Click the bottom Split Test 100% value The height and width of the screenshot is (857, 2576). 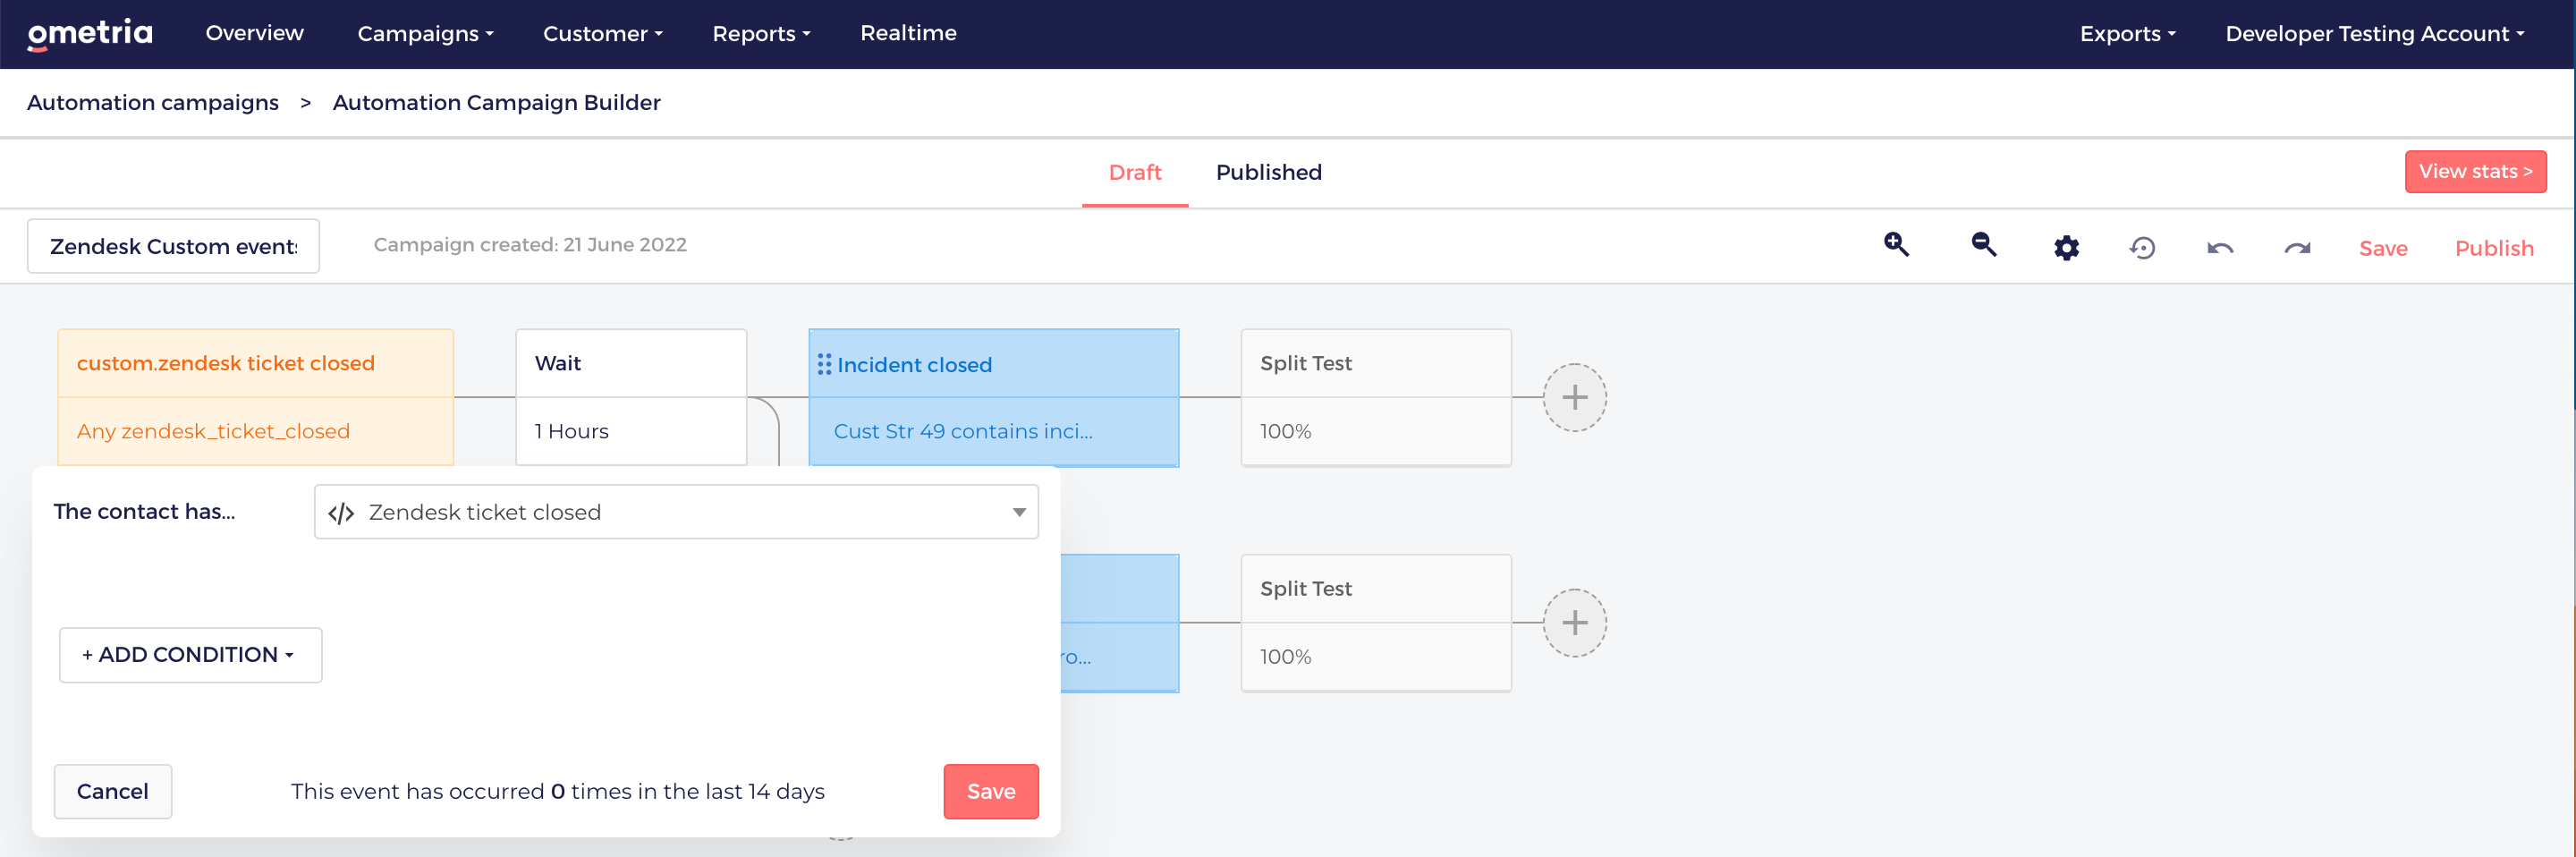pyautogui.click(x=1285, y=657)
